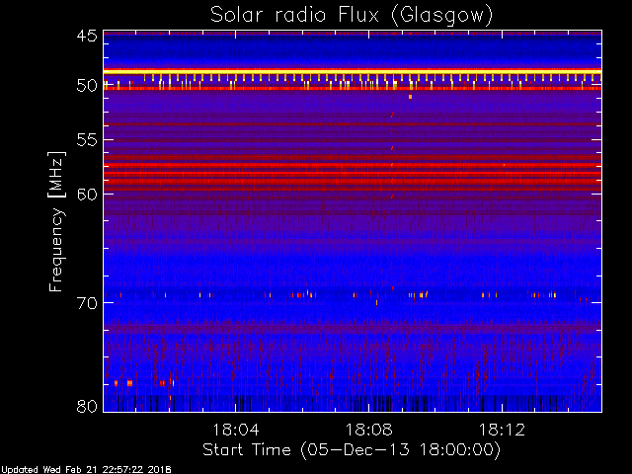Select the 18:04 time tick label

click(x=236, y=430)
